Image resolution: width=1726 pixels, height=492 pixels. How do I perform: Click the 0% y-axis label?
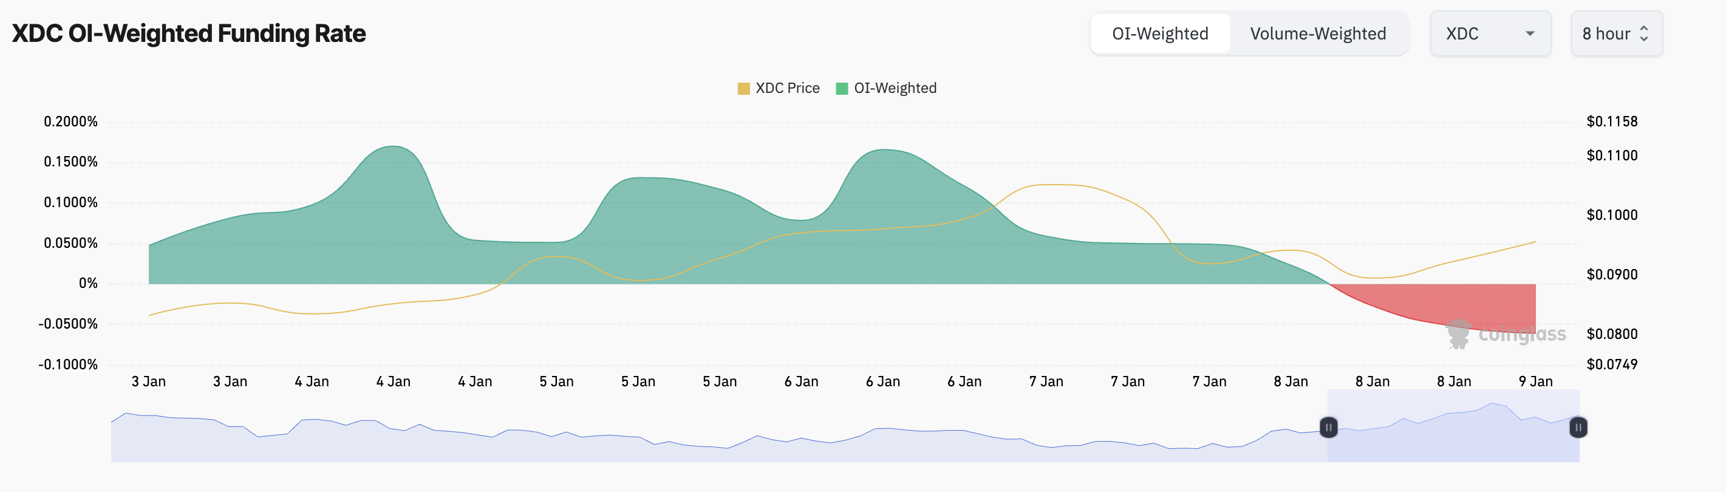[x=88, y=284]
